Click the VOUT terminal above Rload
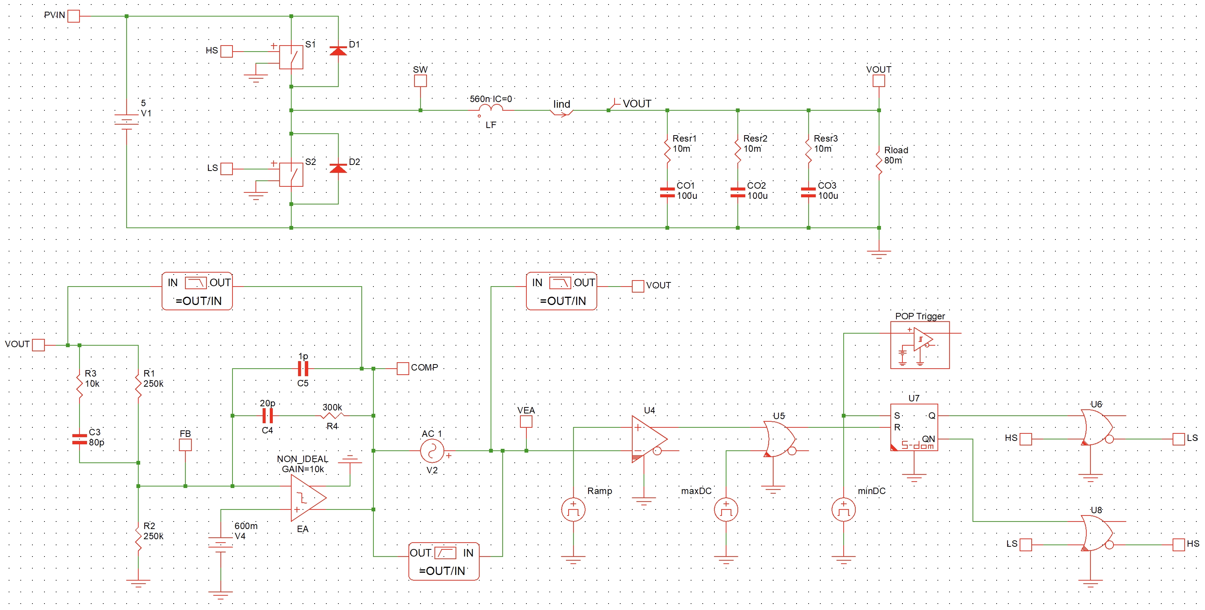 click(879, 81)
